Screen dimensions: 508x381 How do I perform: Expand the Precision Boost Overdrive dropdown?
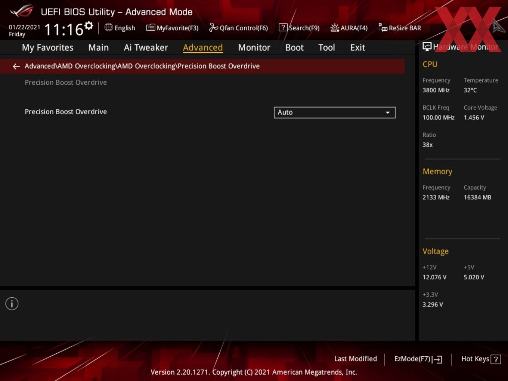(x=335, y=112)
